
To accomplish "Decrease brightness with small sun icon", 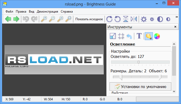I will pyautogui.click(x=152, y=19).
